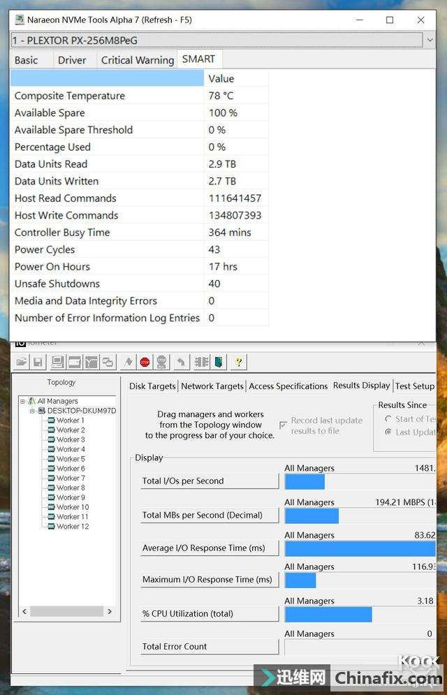Start tests with the flag icon
This screenshot has height=695, width=447.
click(x=128, y=362)
